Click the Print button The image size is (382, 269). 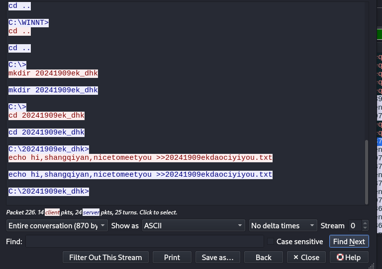coord(172,257)
